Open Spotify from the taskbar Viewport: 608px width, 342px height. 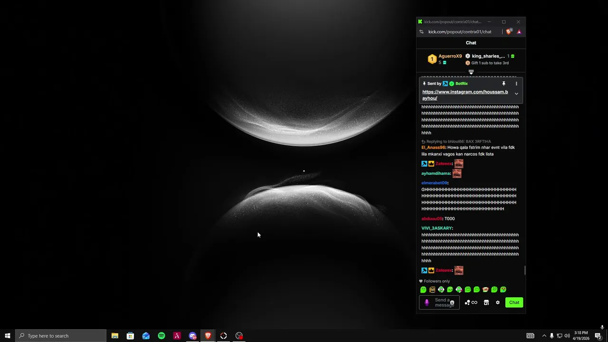click(161, 336)
